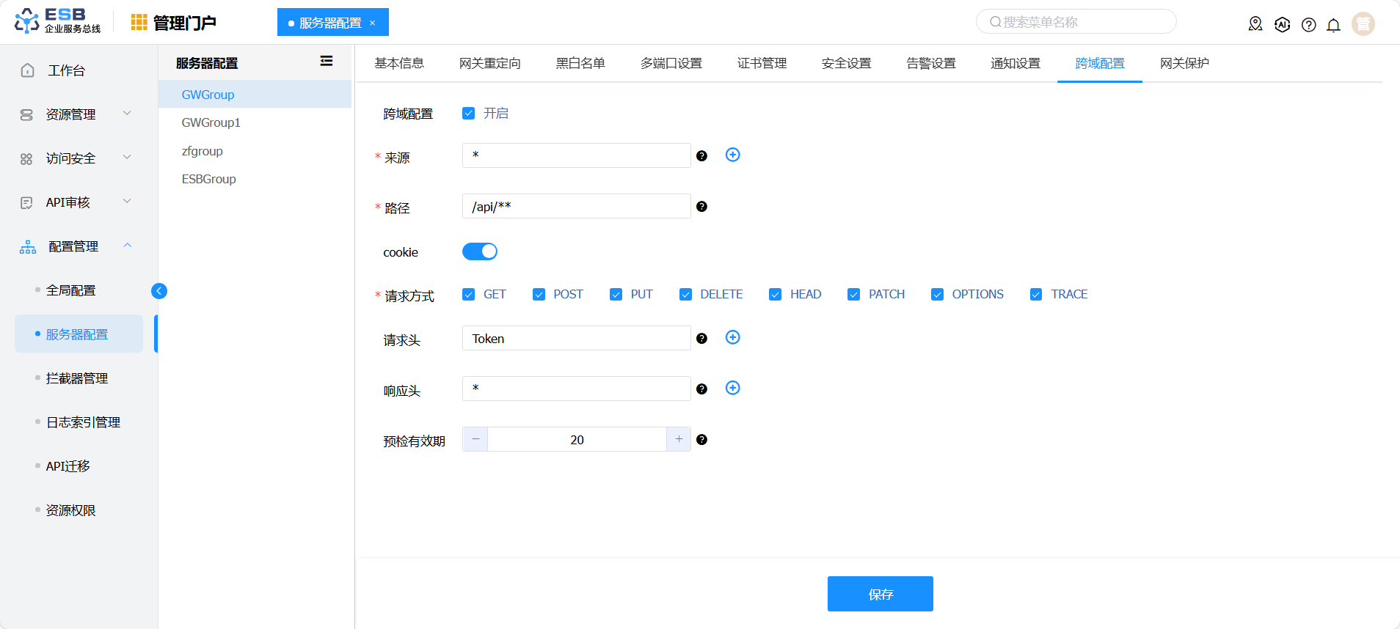This screenshot has height=629, width=1400.
Task: Open the 黑白名单 tab
Action: [580, 64]
